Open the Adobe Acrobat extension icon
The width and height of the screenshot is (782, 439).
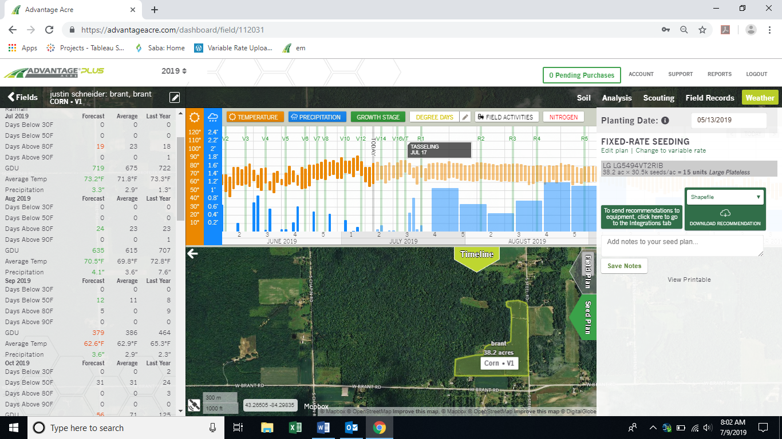coord(725,30)
